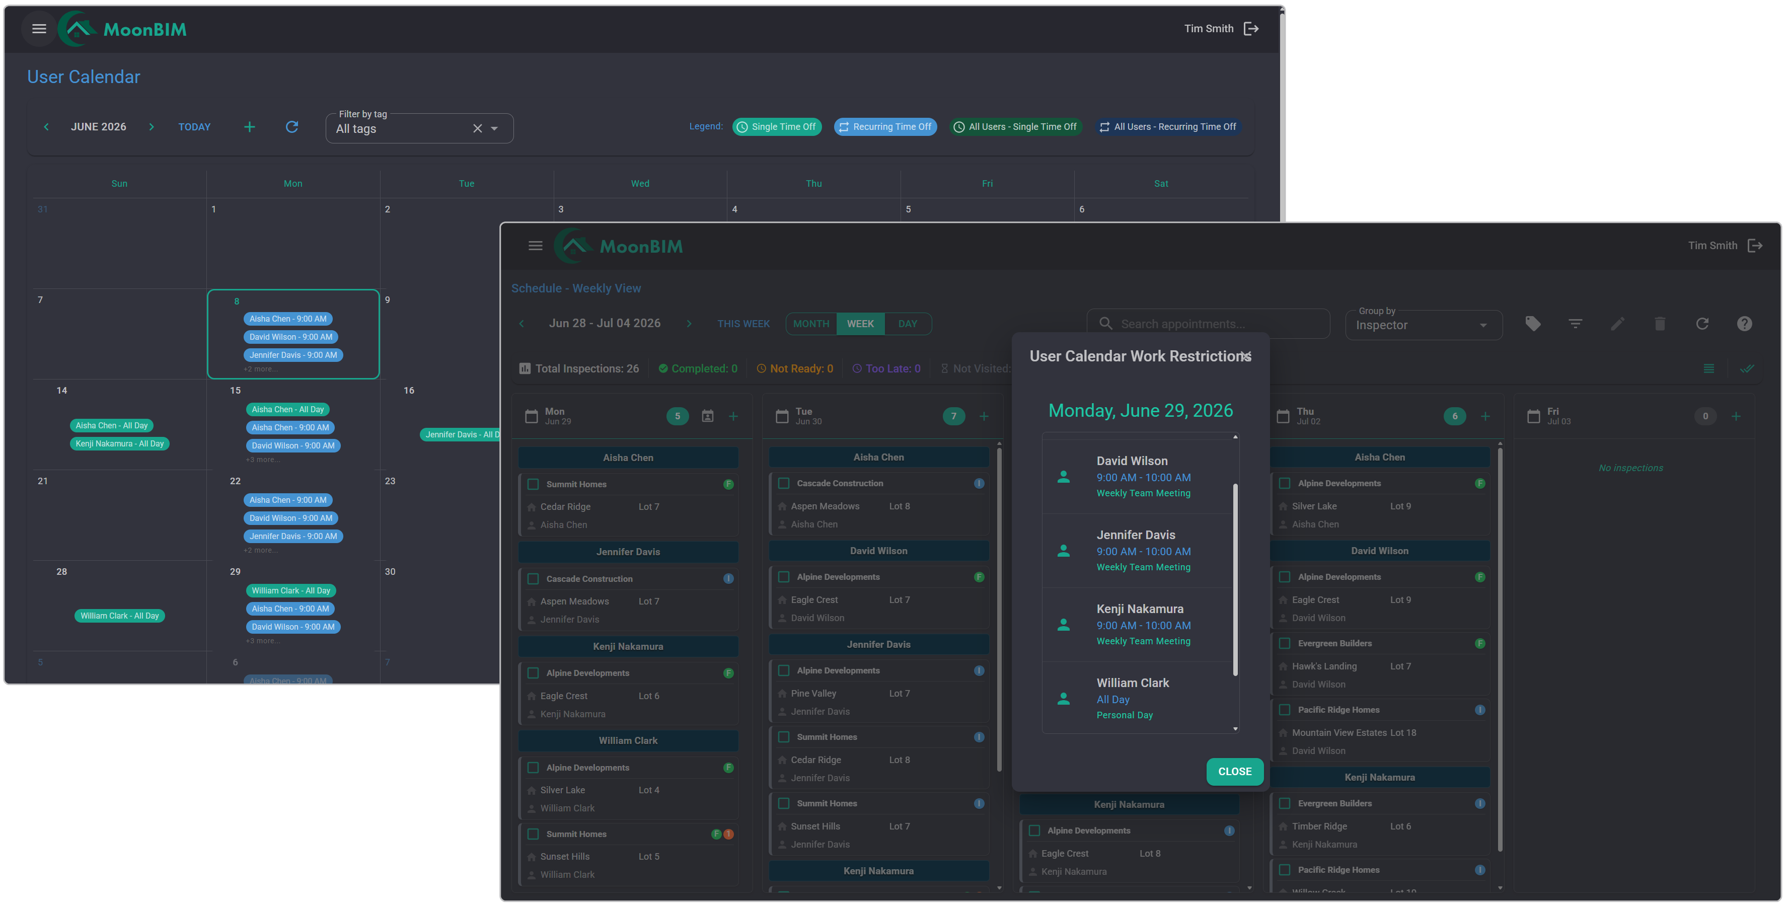
Task: Click THIS WEEK button
Action: 743,324
